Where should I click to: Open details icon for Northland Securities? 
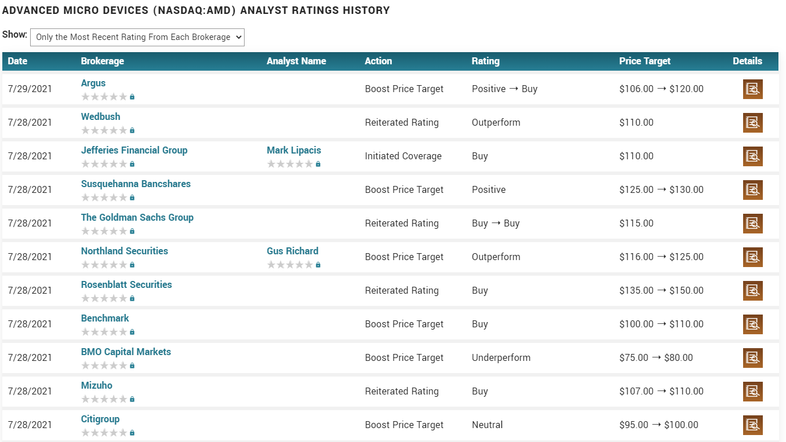(753, 257)
